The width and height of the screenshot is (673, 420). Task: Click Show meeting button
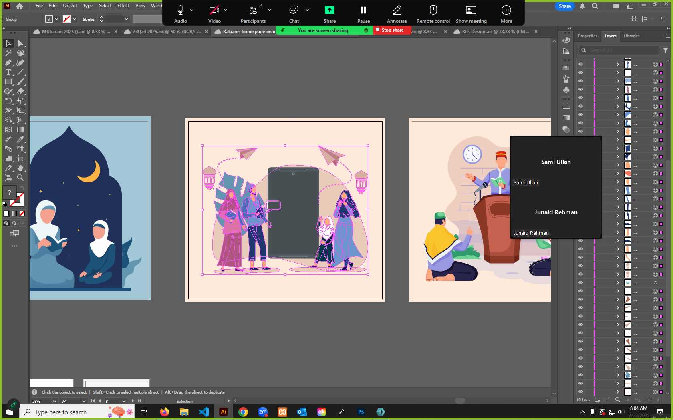pos(471,14)
